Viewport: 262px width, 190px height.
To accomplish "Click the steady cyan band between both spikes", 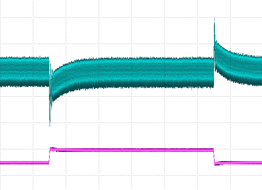I will coord(148,73).
